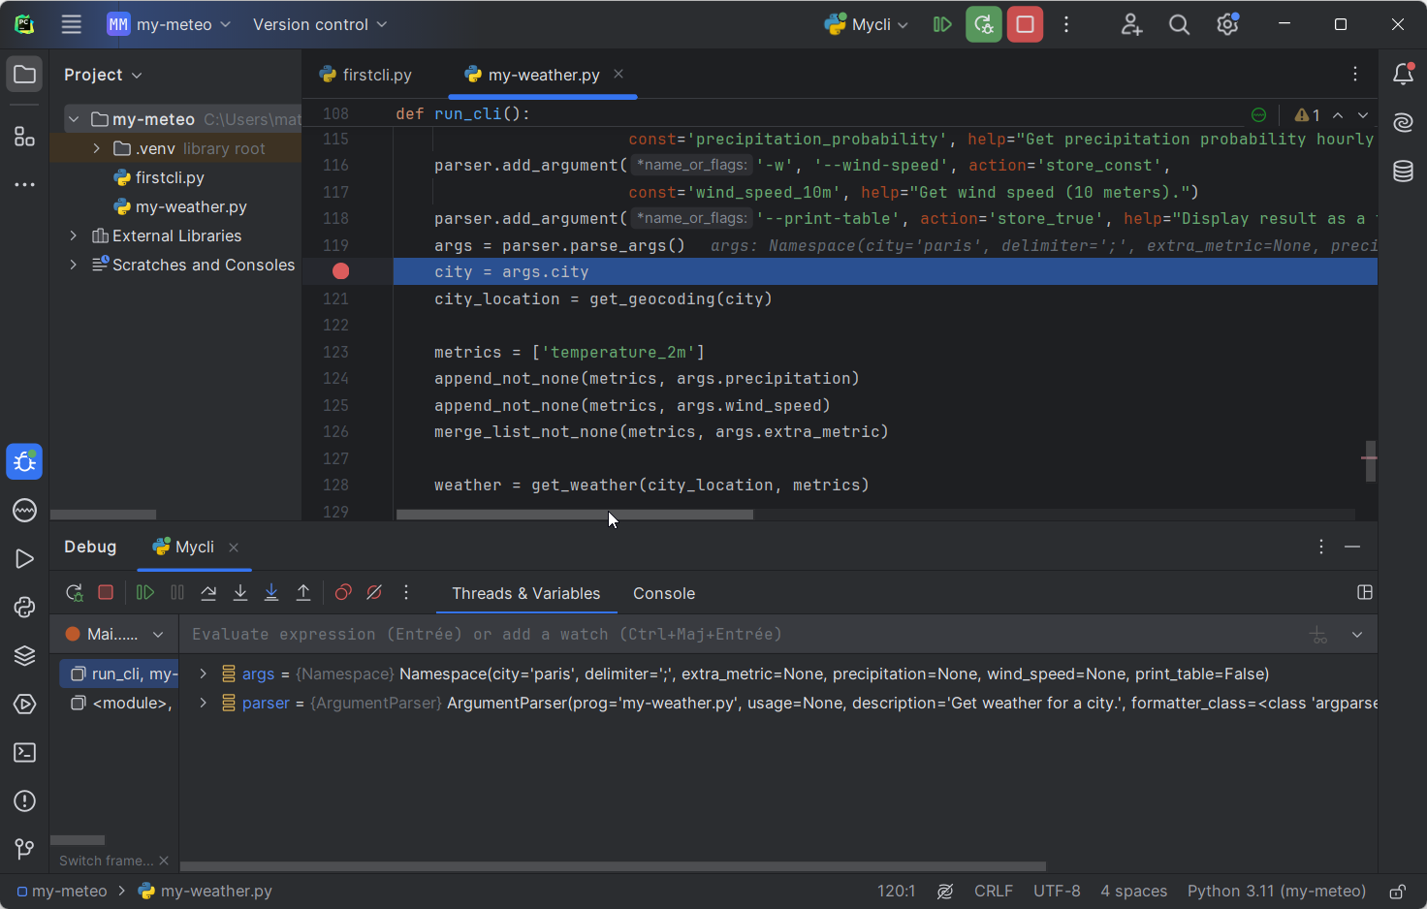This screenshot has height=909, width=1427.
Task: Expand External Libraries in project tree
Action: [x=74, y=235]
